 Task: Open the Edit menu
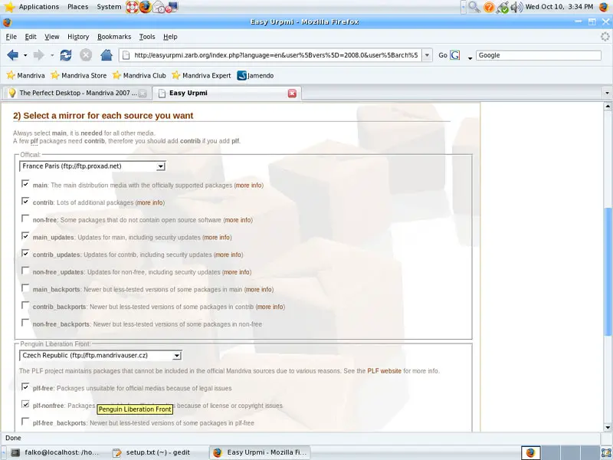tap(31, 37)
